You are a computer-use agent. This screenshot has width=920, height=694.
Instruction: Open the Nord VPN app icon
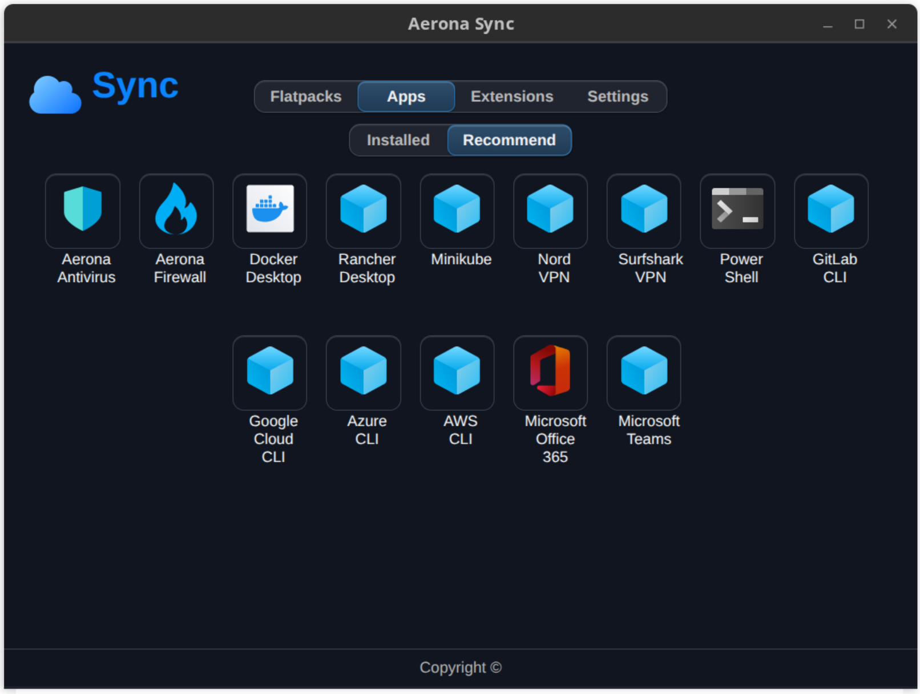(551, 211)
